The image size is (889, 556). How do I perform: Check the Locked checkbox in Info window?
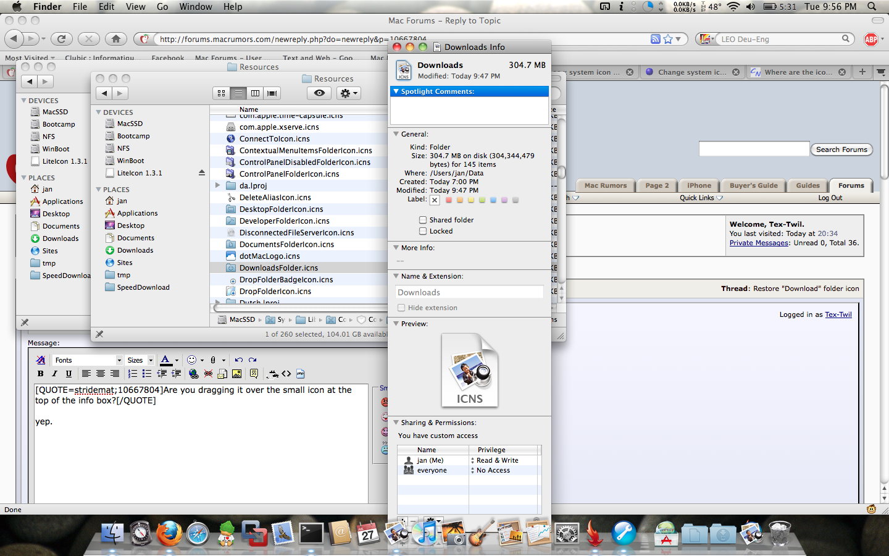[x=423, y=231]
